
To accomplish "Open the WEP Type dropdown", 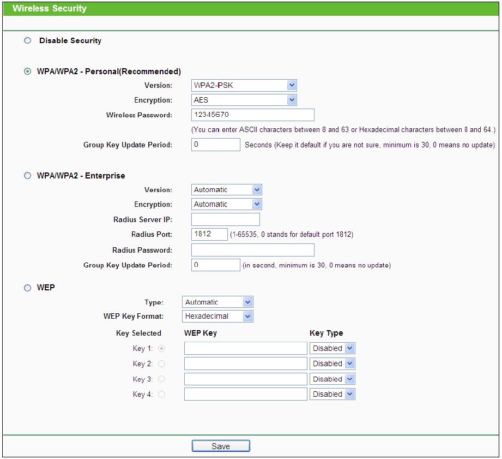I will tap(217, 302).
